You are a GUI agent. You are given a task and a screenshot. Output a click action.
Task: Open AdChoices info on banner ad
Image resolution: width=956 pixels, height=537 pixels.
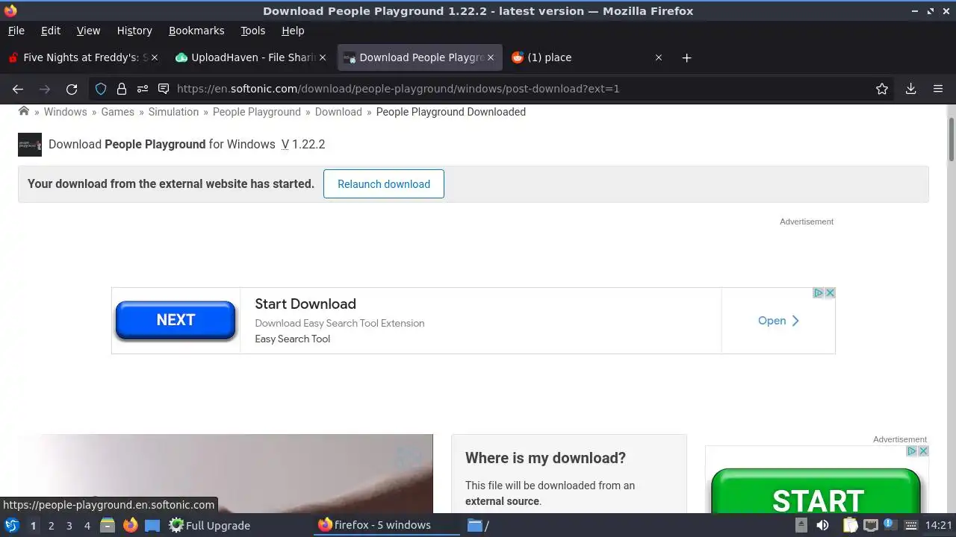[819, 293]
